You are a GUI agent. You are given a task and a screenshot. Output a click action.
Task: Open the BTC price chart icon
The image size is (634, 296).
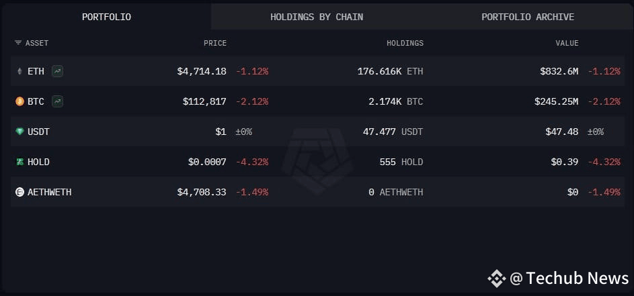click(x=57, y=102)
